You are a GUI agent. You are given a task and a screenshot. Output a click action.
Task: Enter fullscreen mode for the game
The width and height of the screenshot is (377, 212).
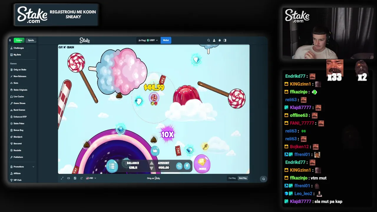[62, 178]
